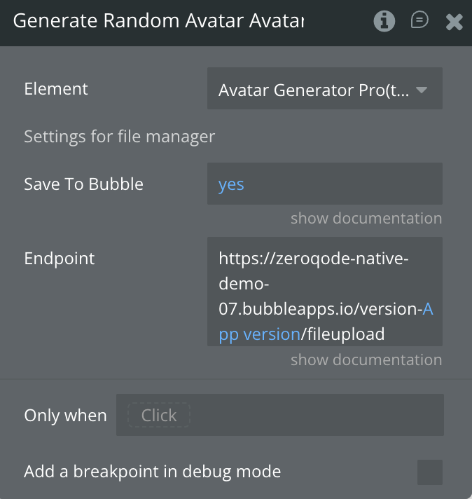
Task: Enable the breakpoint in debug mode checkbox
Action: pos(430,472)
